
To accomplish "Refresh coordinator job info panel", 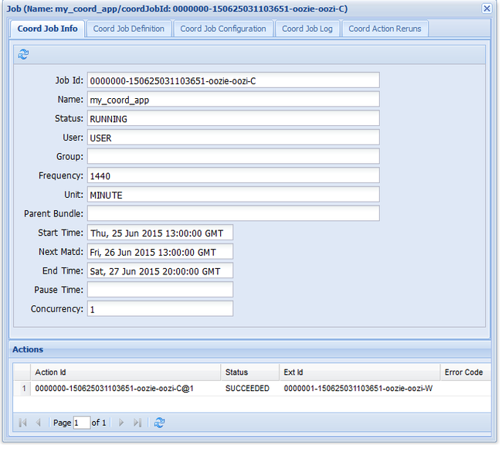I will (x=23, y=54).
